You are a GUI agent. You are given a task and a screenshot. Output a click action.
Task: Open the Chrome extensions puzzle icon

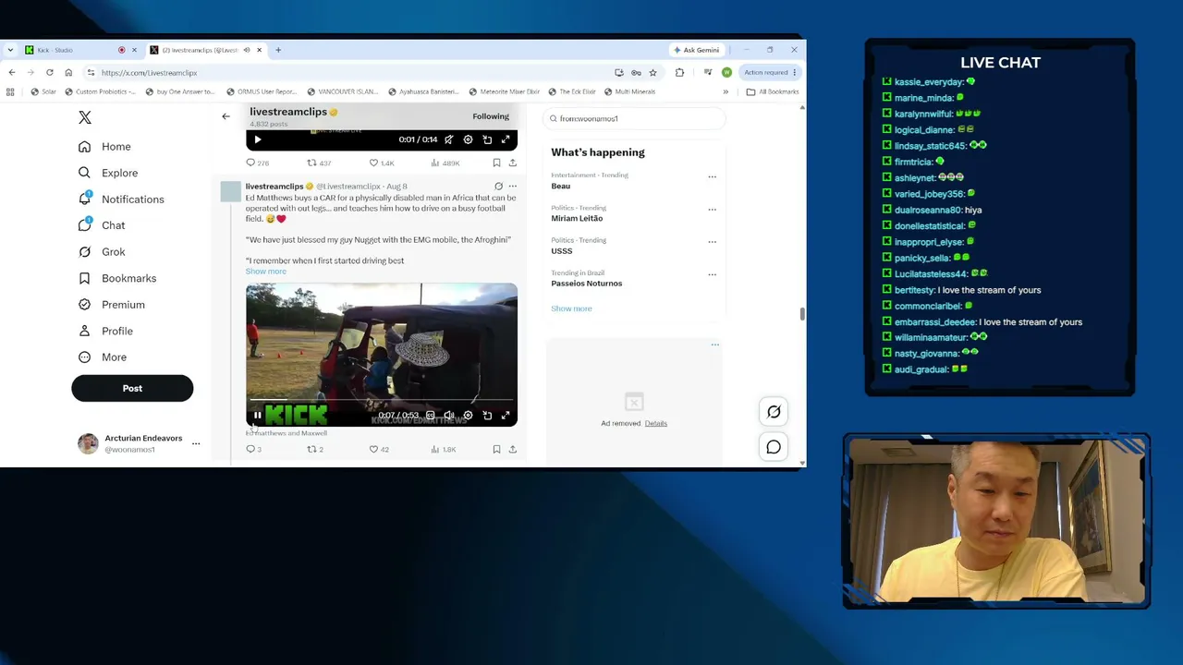(x=679, y=73)
